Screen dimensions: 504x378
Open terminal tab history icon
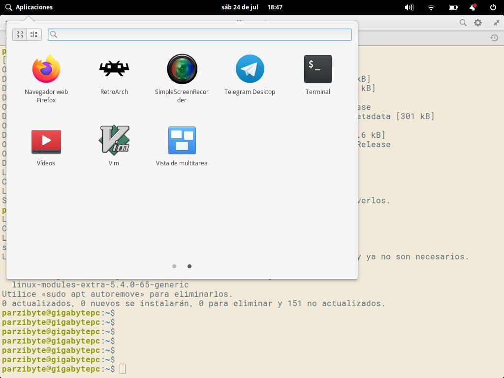494,38
